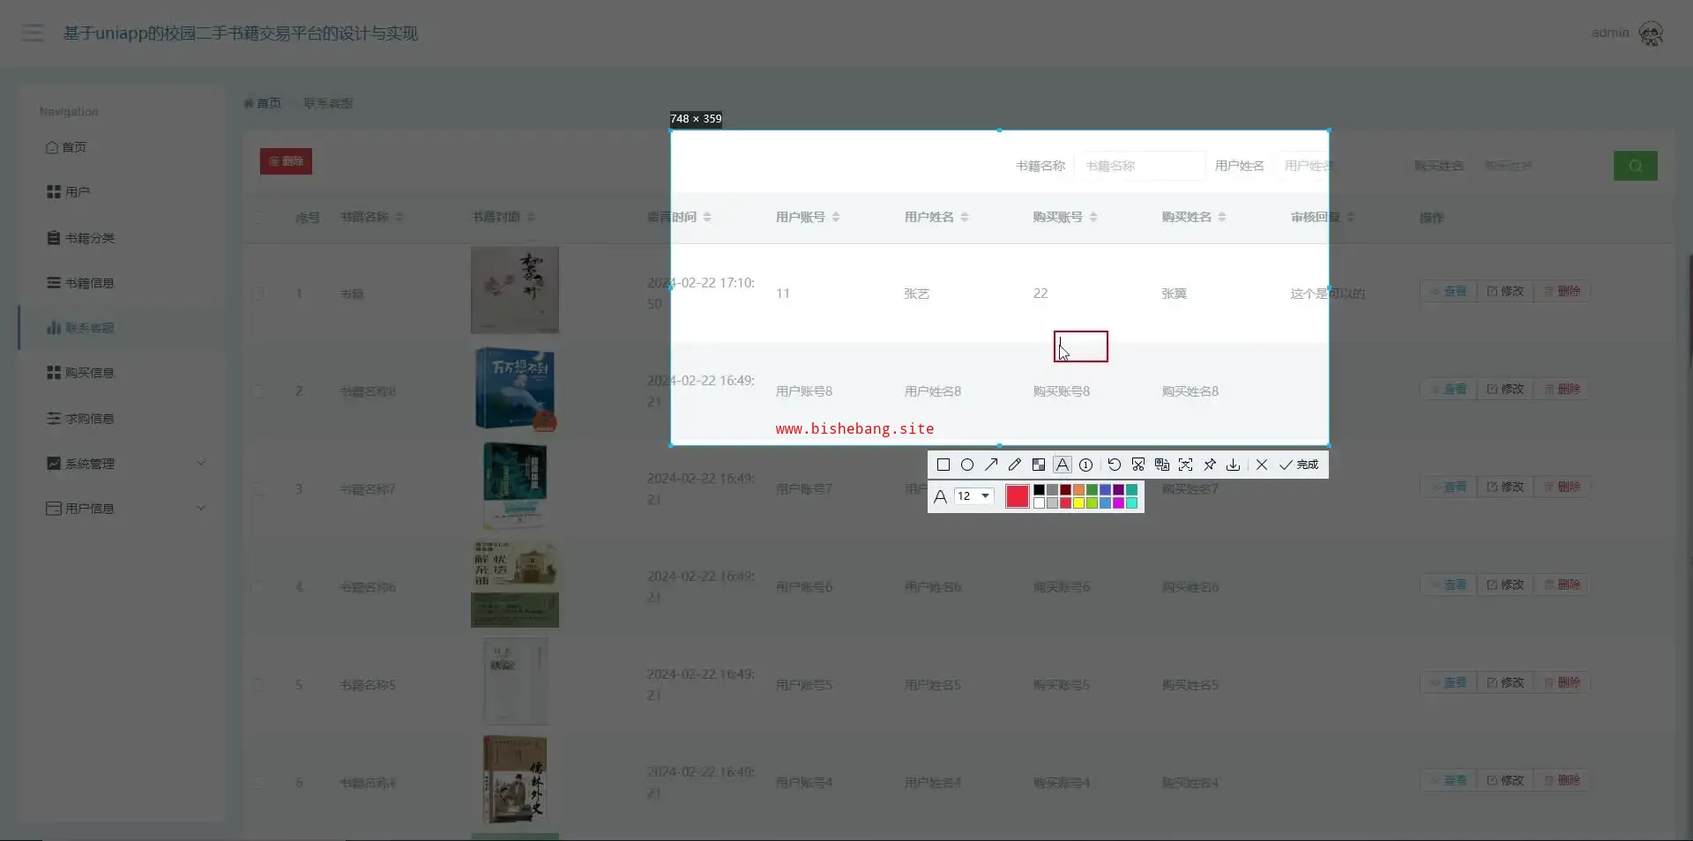
Task: Go to 求购信息 in the sidebar
Action: pos(89,419)
